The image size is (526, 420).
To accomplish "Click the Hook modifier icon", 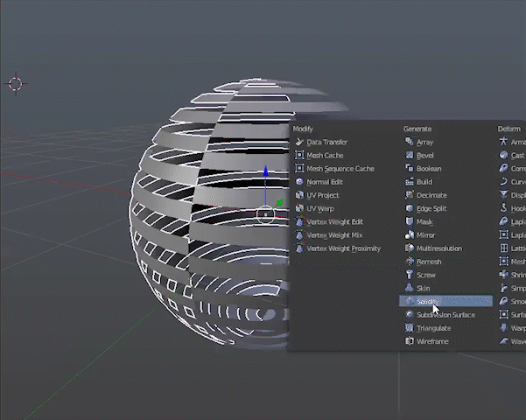I will pyautogui.click(x=503, y=208).
